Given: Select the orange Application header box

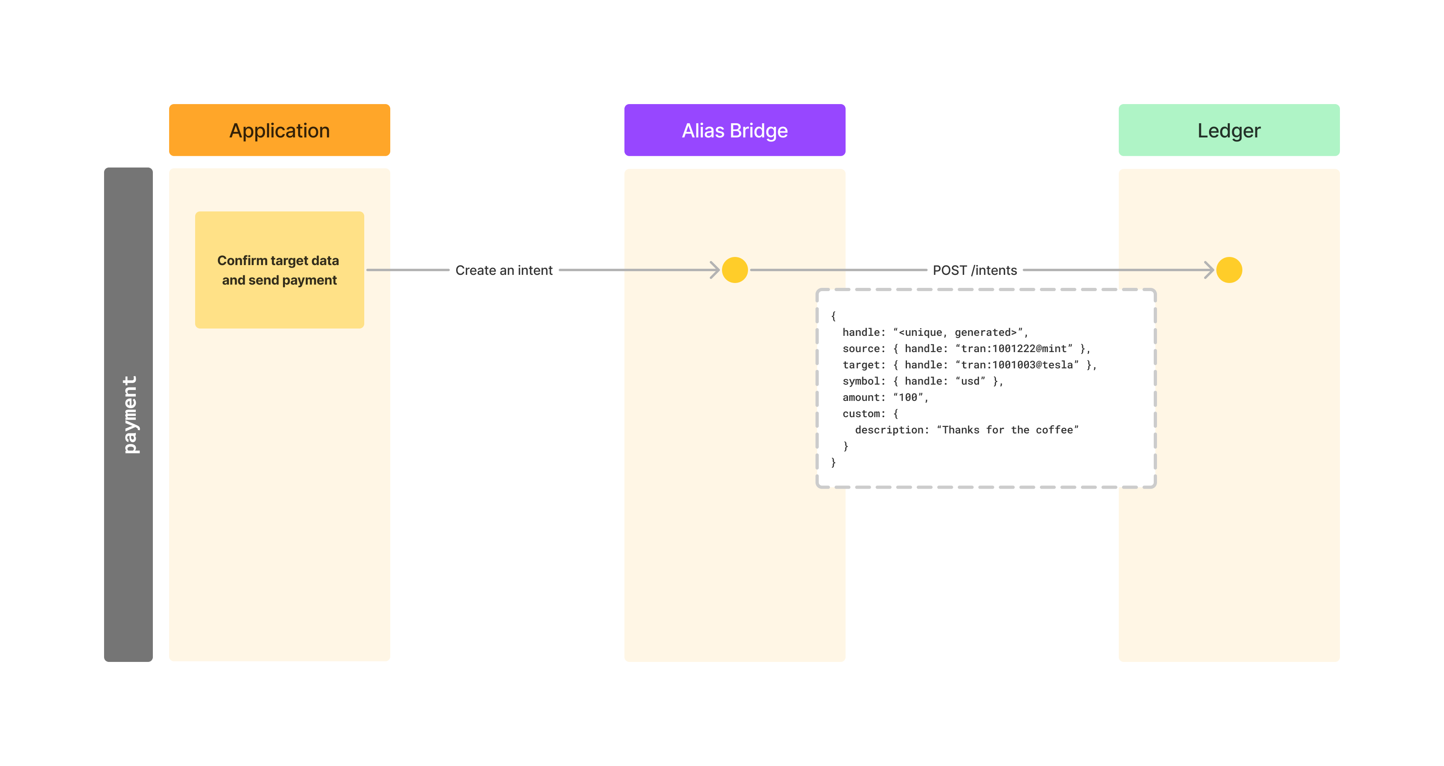Looking at the screenshot, I should pyautogui.click(x=279, y=130).
